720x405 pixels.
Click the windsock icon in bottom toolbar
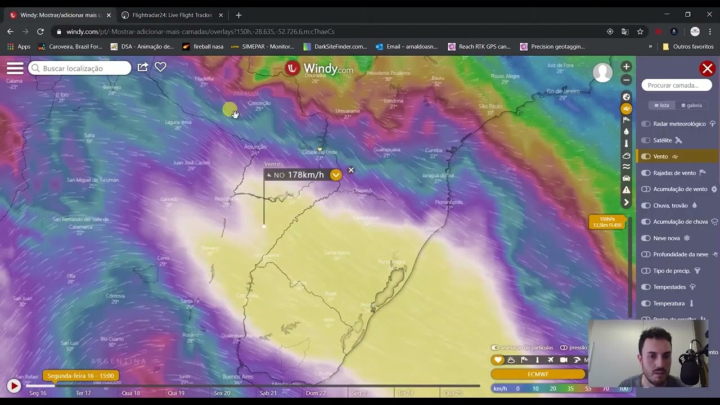[524, 360]
